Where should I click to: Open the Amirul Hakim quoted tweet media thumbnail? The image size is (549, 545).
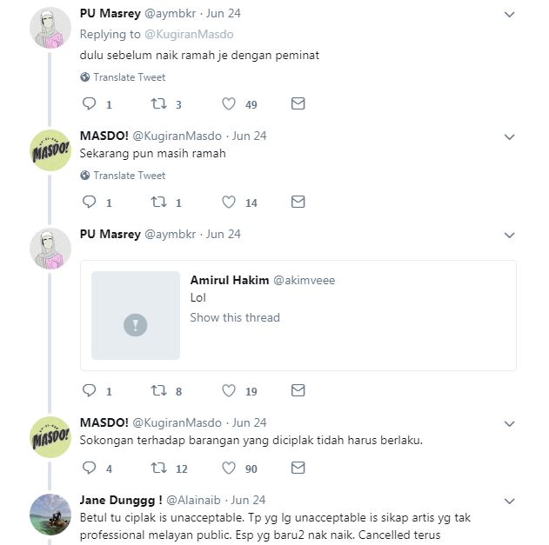[136, 315]
